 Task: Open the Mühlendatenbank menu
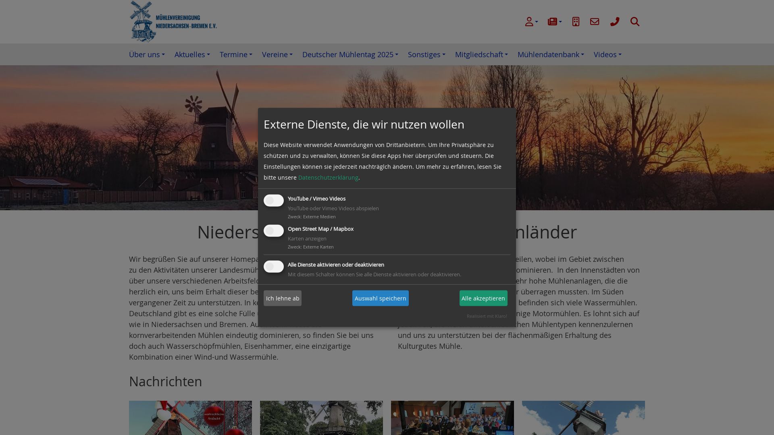click(x=551, y=54)
